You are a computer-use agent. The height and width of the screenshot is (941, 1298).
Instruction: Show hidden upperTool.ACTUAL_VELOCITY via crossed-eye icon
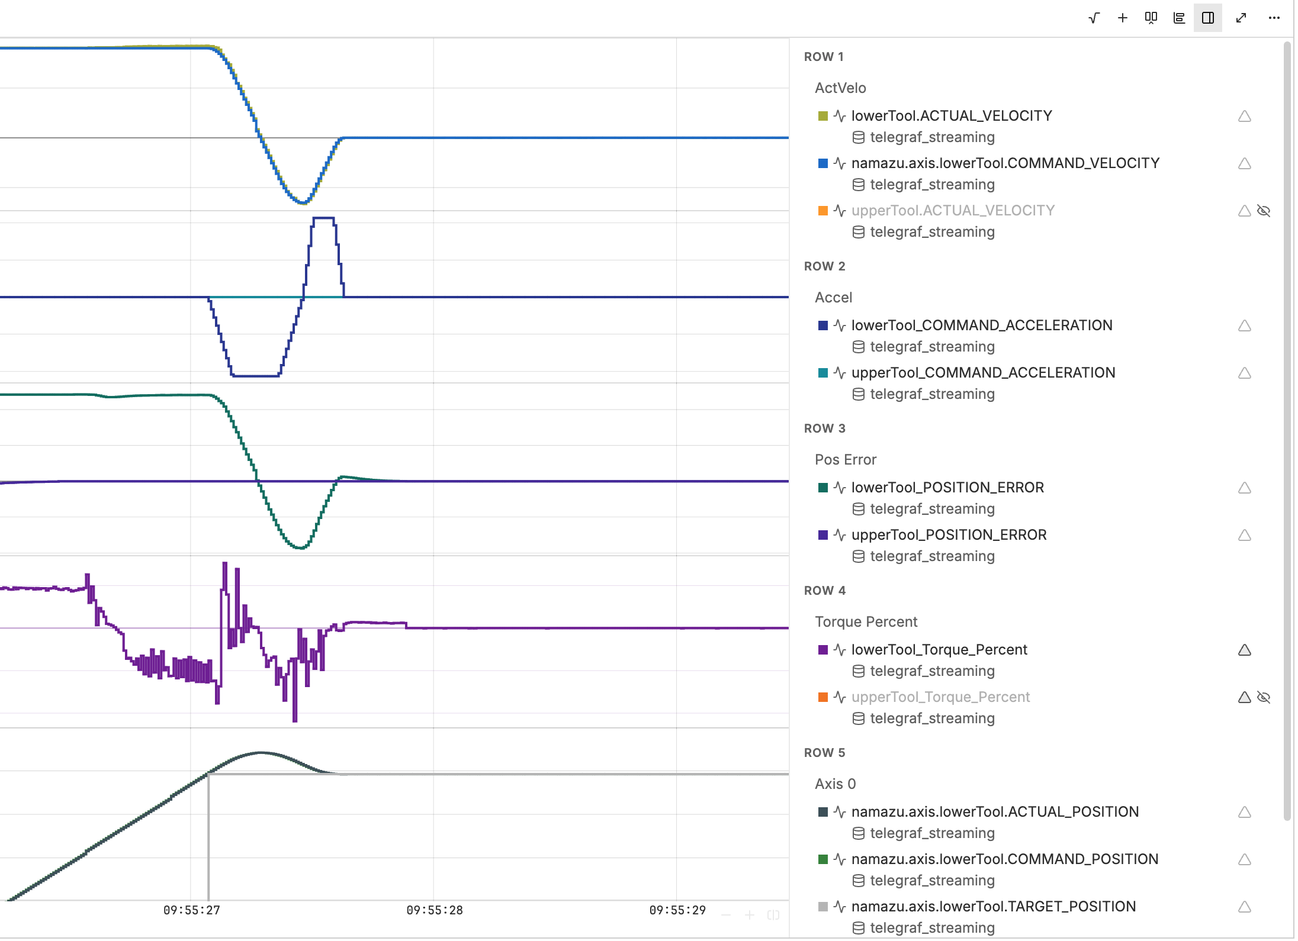(x=1264, y=211)
